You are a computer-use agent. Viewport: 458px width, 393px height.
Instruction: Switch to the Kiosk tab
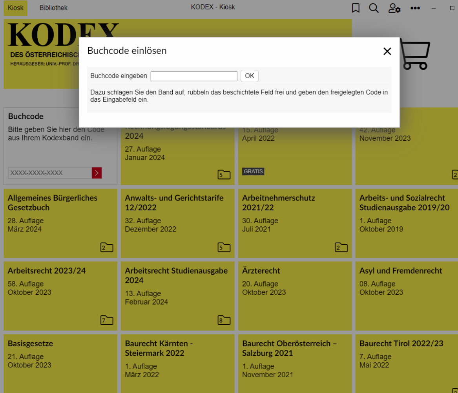(15, 8)
